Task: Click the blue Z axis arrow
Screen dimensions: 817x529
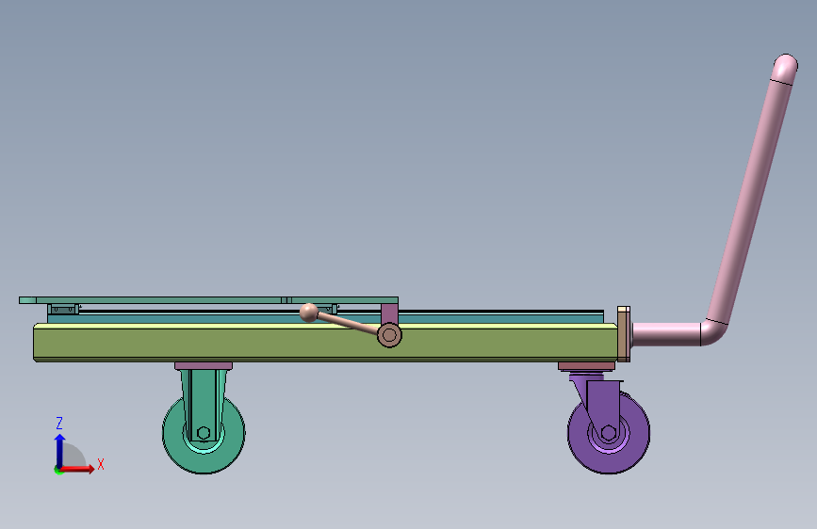Action: 60,451
